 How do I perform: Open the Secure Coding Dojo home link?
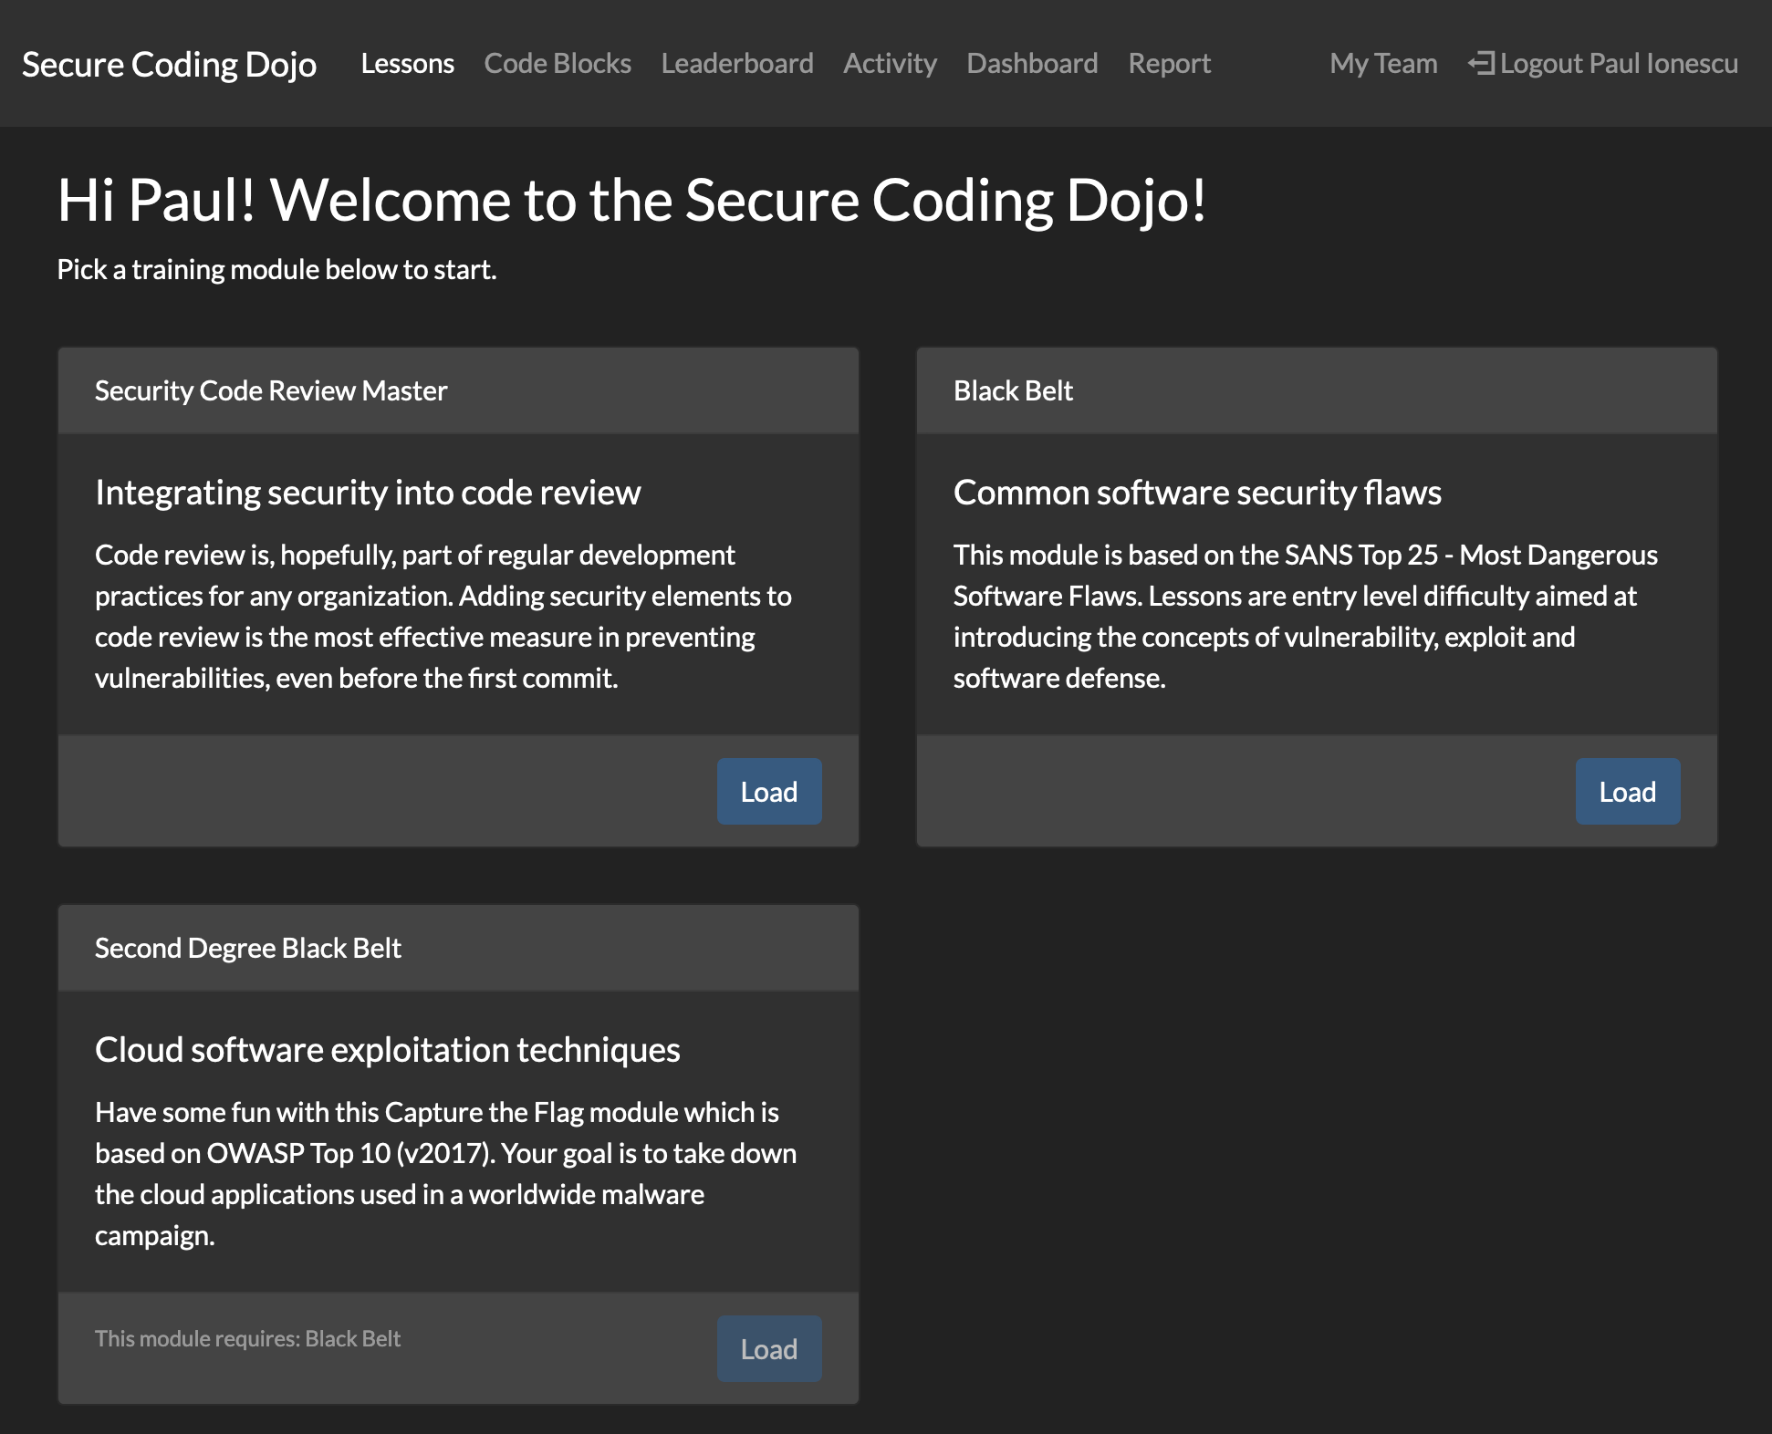coord(172,61)
